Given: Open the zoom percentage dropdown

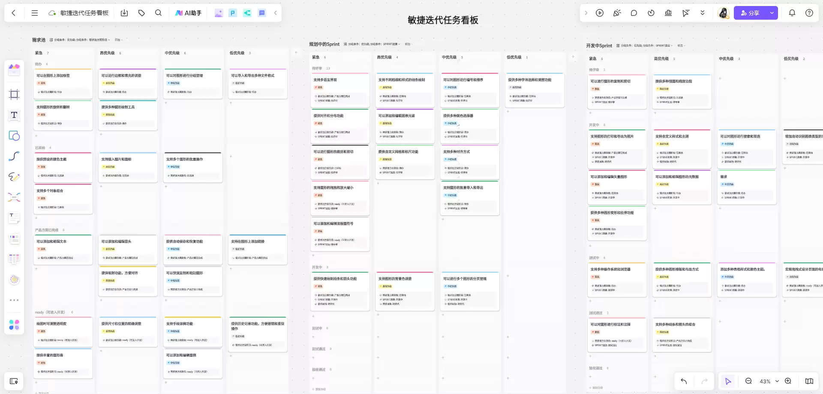Looking at the screenshot, I should pyautogui.click(x=769, y=381).
